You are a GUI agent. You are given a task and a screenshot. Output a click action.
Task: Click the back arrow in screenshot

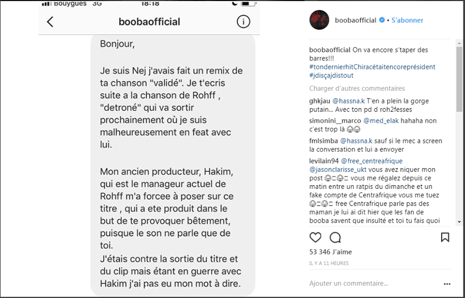point(50,22)
